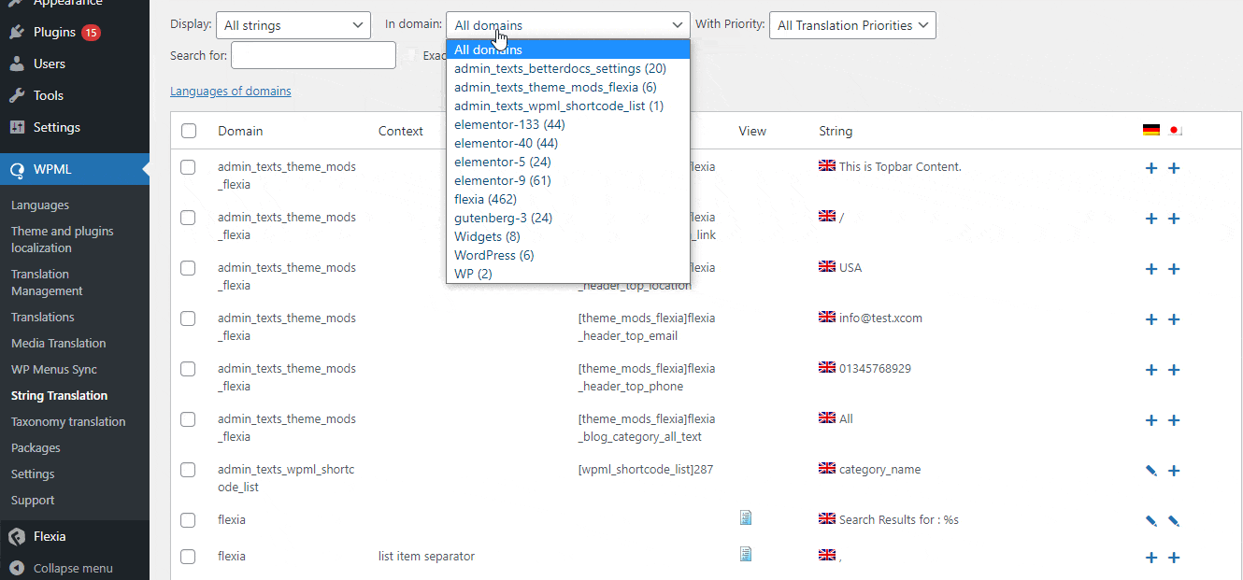Click '[wpml_shortcode_list]287' name cell
This screenshot has height=580, width=1243.
pyautogui.click(x=646, y=470)
